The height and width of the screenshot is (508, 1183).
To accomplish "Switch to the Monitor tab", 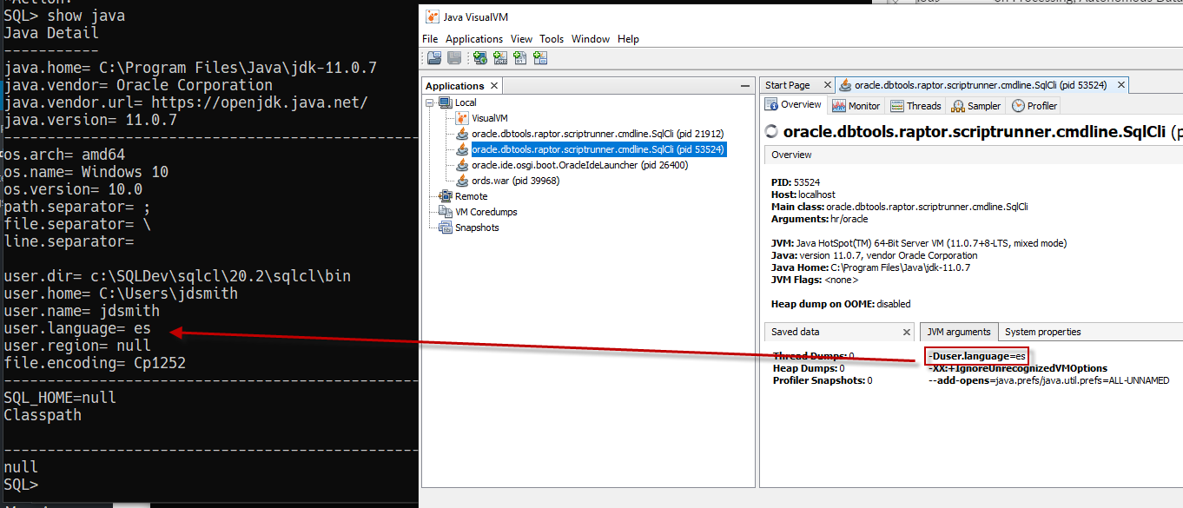I will pos(856,106).
